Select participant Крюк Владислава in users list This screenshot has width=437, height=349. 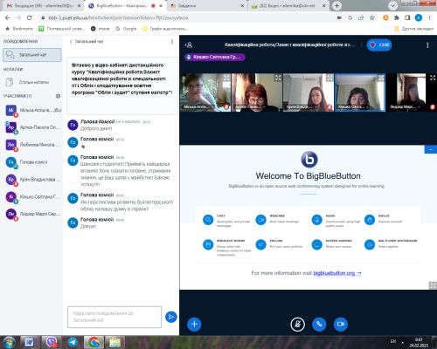pyautogui.click(x=32, y=180)
